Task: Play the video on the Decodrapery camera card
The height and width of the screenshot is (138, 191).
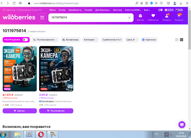Action: pos(42,84)
